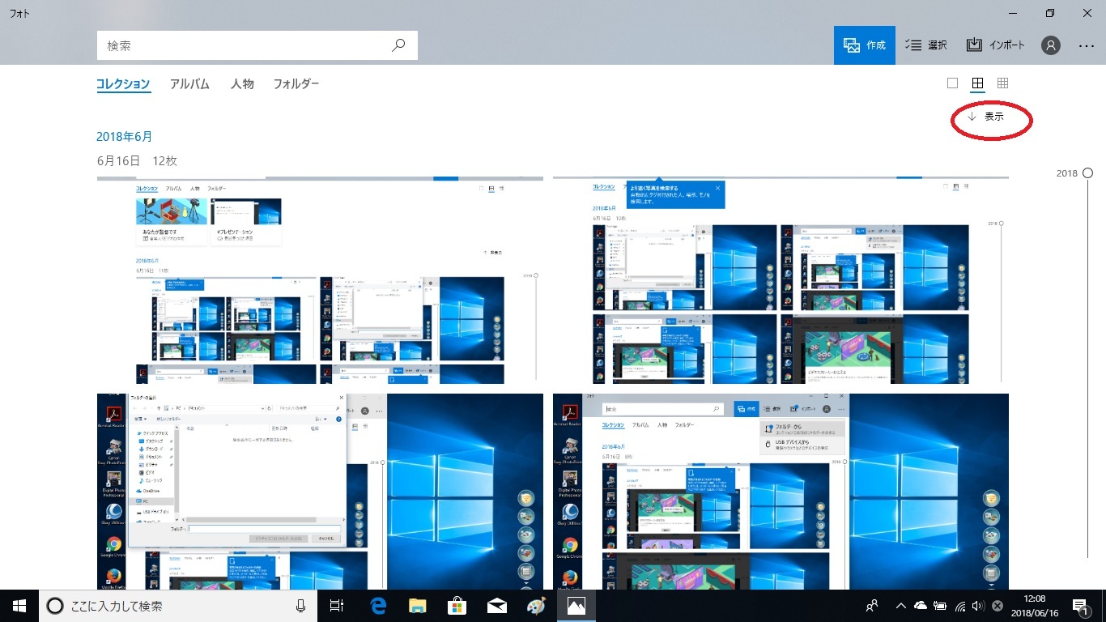Open the thumbnail showing import dropdown menu

[x=781, y=492]
